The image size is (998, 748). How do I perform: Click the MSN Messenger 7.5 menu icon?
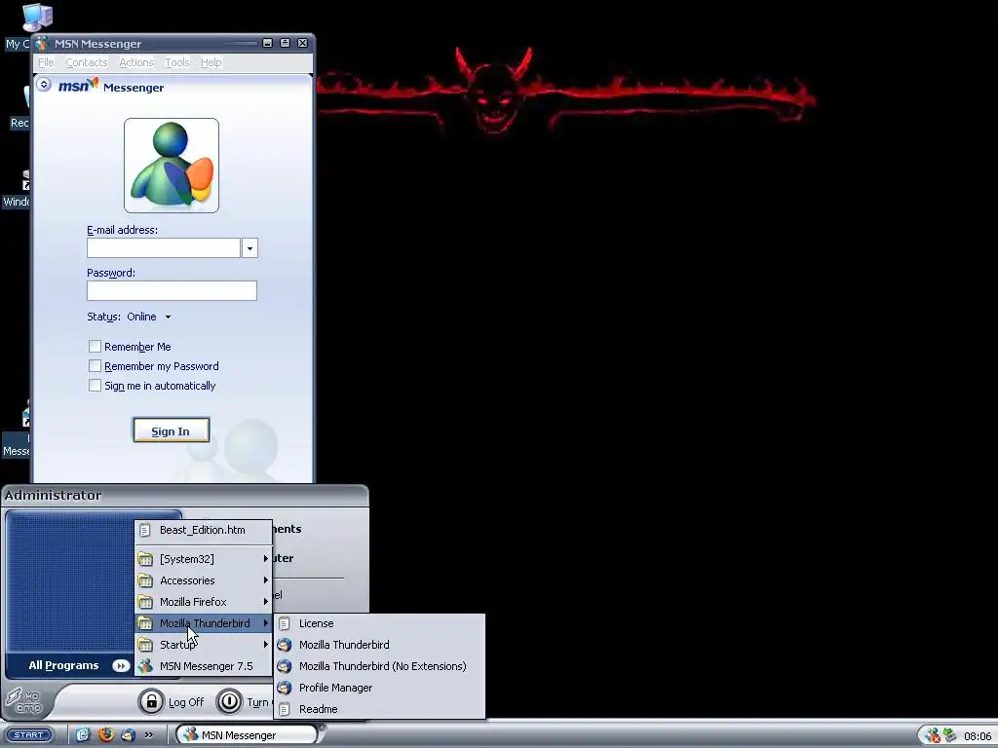[x=145, y=666]
